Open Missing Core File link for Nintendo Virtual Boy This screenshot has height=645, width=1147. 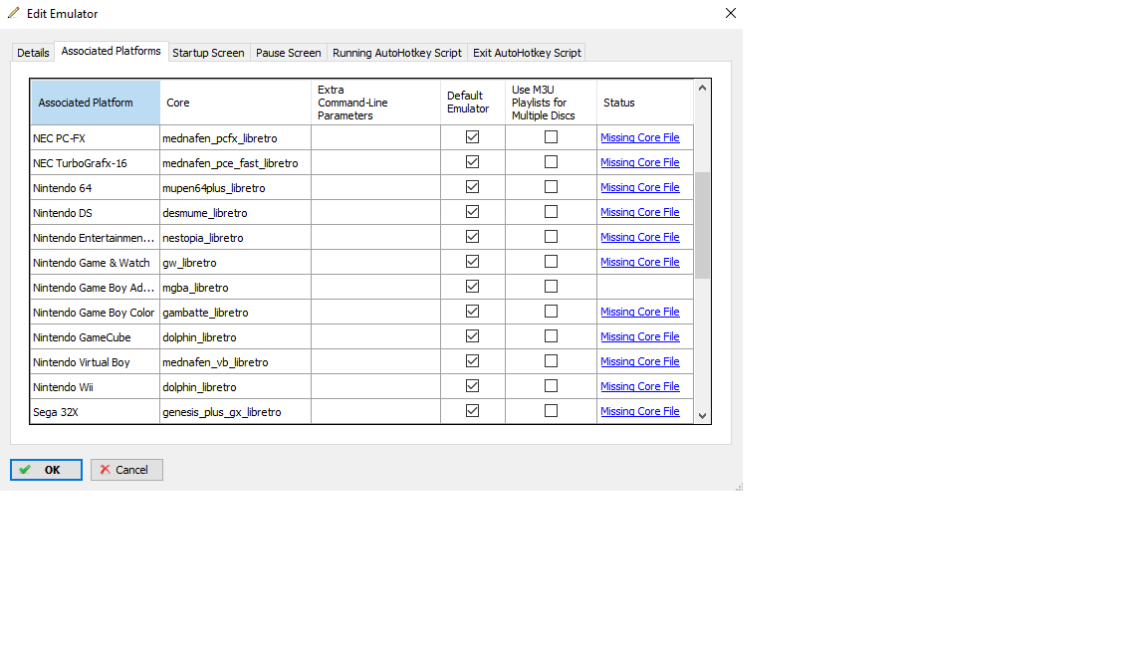click(640, 361)
